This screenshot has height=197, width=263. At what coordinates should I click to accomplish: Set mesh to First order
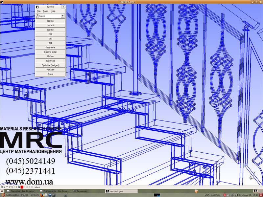pos(50,48)
